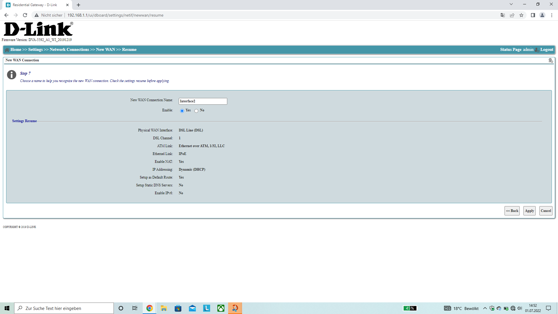Select the No radio button for Enable
Viewport: 558px width, 314px height.
tap(196, 111)
